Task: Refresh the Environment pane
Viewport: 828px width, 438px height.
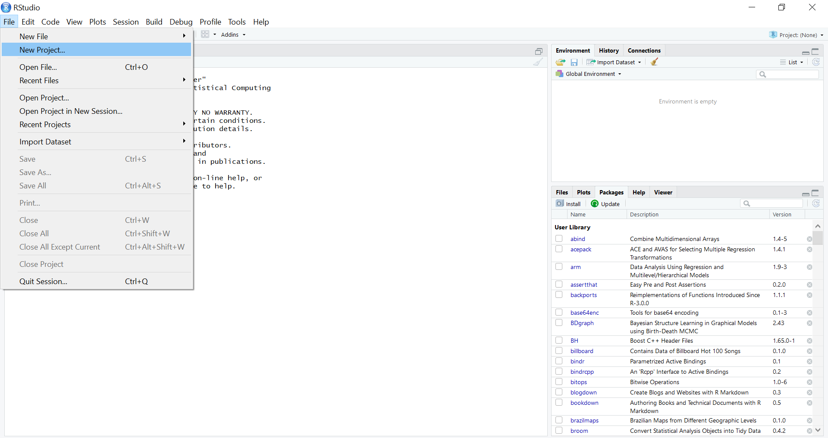Action: click(x=816, y=62)
